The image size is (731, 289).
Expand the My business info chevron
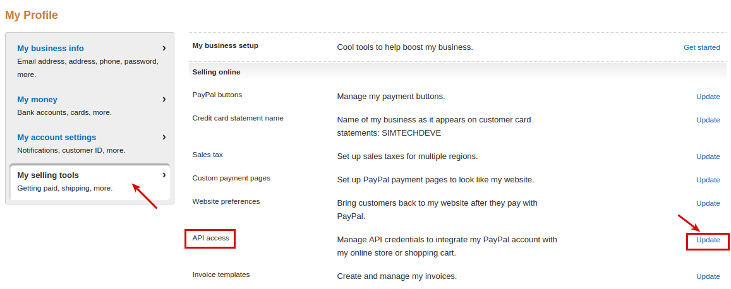coord(164,48)
